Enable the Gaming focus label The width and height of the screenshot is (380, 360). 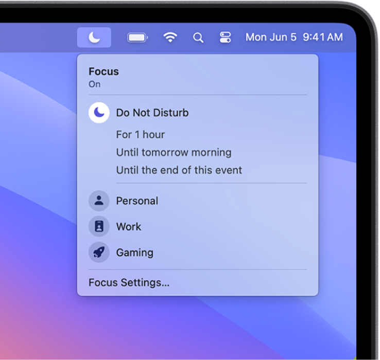tap(135, 253)
